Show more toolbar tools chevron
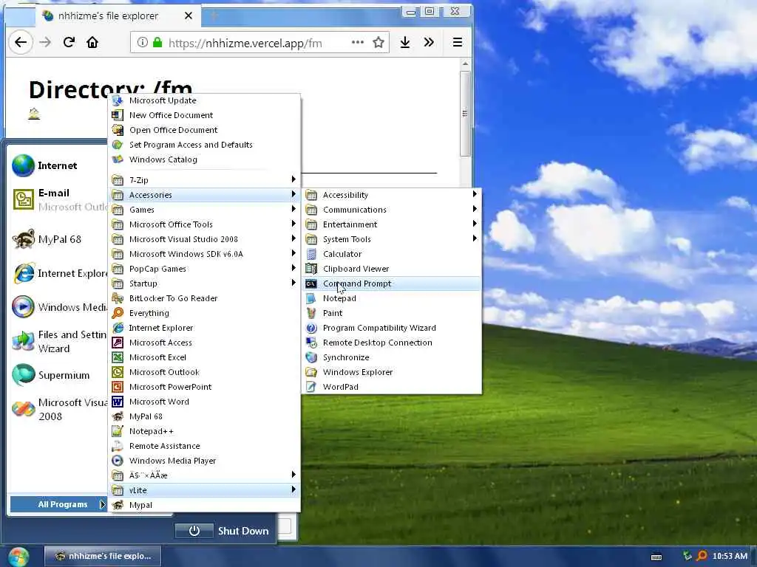Screen dimensions: 757x567 [x=429, y=42]
